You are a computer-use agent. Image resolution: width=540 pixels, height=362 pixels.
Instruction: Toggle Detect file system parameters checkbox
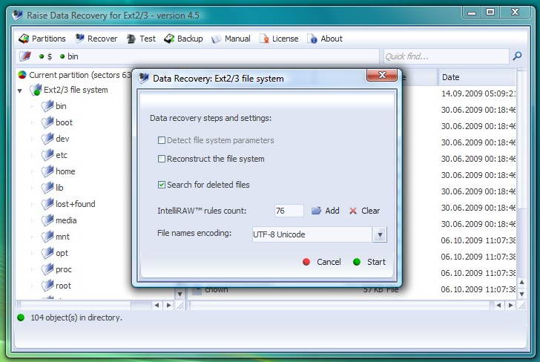[162, 140]
